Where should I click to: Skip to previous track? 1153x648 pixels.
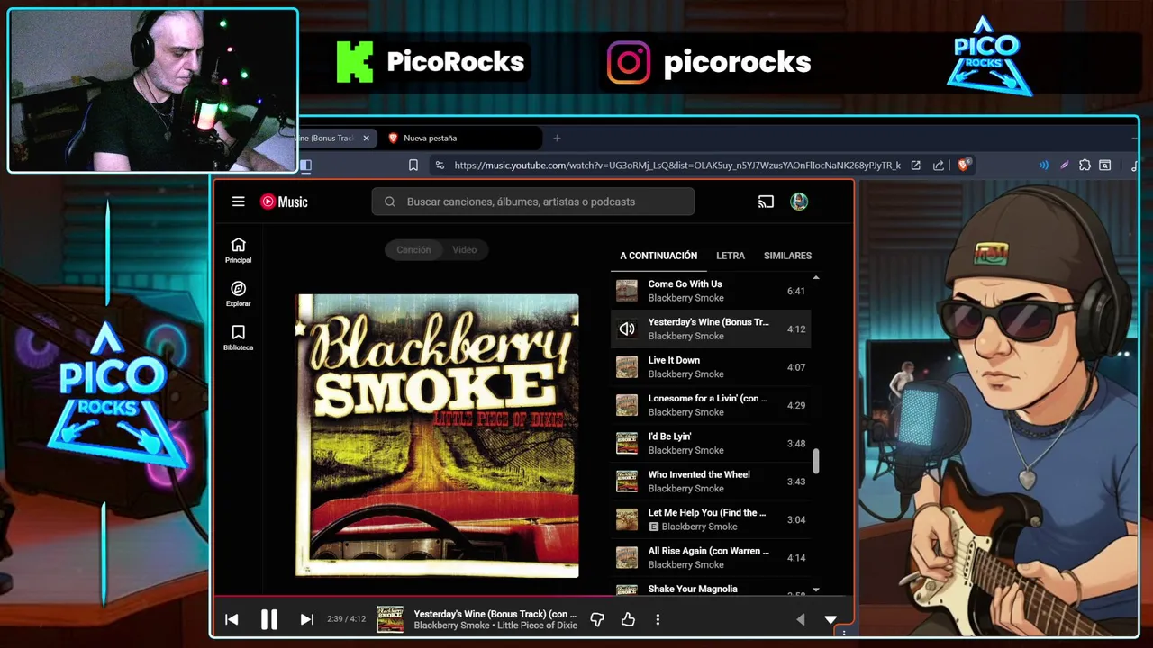click(x=232, y=619)
